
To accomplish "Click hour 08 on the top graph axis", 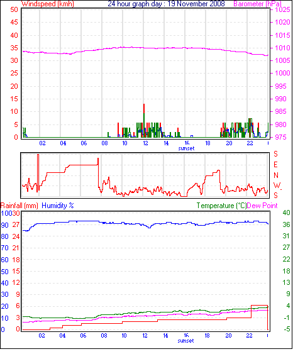I will [104, 143].
